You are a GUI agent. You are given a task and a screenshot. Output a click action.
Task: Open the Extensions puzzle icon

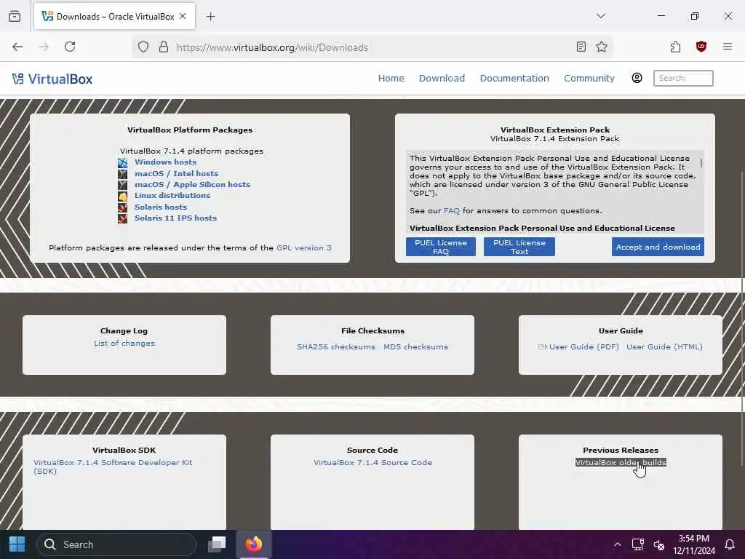click(675, 47)
